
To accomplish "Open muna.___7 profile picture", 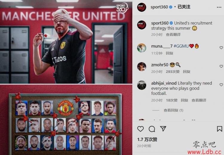I will [x=142, y=48].
